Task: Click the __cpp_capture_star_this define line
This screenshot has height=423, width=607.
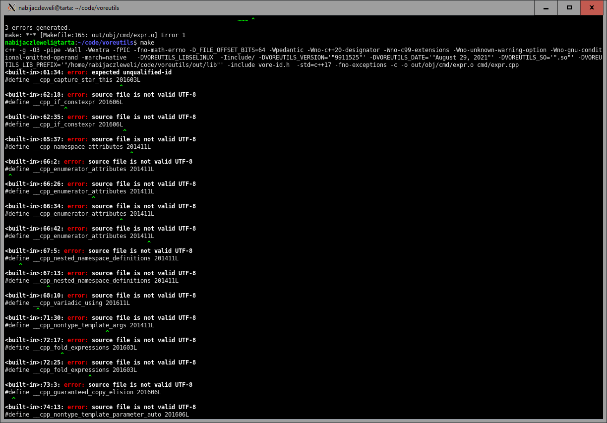Action: click(x=72, y=80)
